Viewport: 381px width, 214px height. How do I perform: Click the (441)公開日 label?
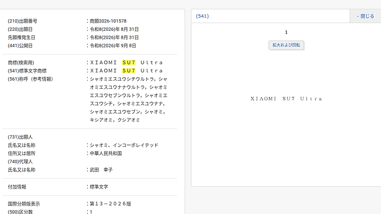[20, 46]
